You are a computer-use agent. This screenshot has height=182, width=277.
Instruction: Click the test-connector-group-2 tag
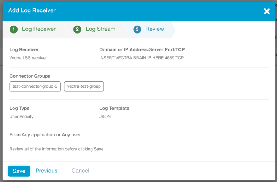point(35,86)
